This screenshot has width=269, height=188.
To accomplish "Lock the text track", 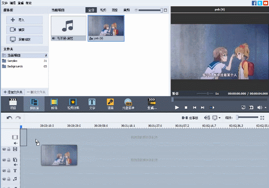I will [9, 170].
